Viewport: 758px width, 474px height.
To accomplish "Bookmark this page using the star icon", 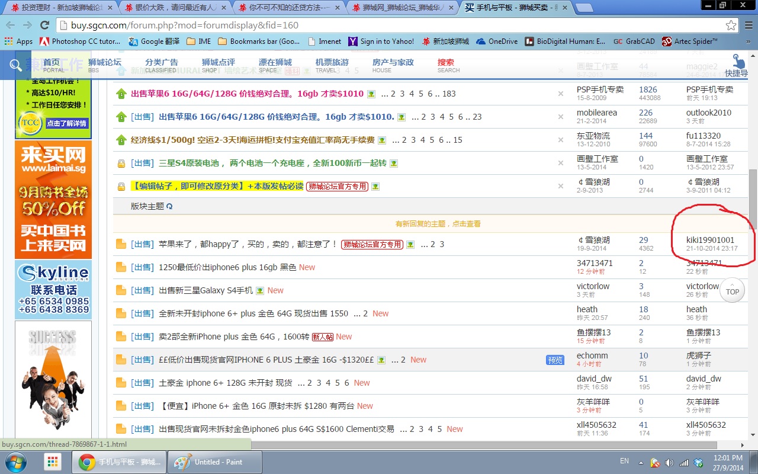I will coord(731,25).
